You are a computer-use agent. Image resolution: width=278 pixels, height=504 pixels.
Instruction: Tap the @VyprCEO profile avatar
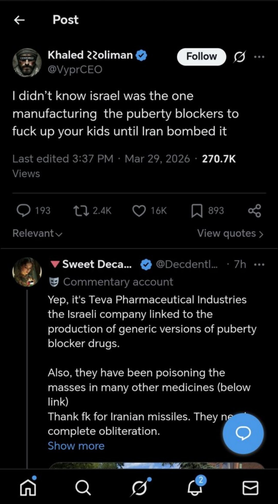(27, 63)
